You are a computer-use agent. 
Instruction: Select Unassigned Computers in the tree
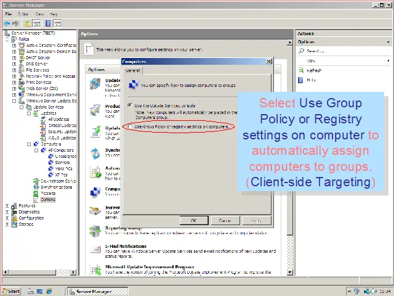(65, 156)
